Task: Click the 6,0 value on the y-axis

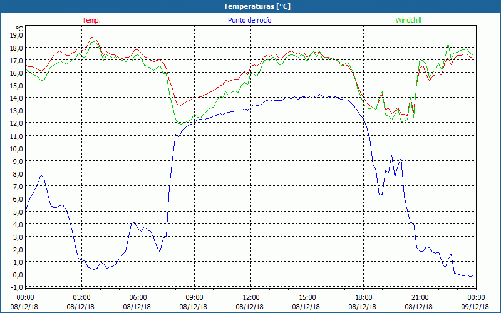Action: click(x=18, y=199)
